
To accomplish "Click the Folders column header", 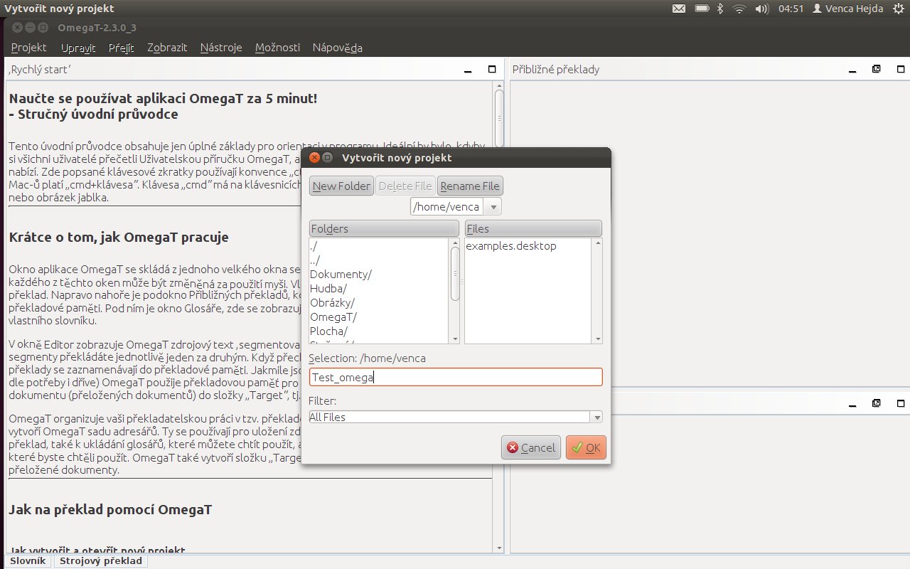I will coord(384,228).
